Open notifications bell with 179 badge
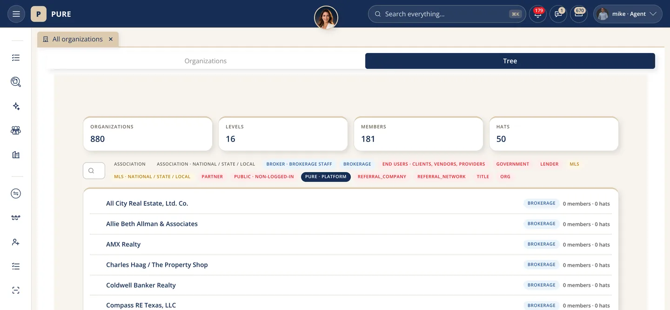The height and width of the screenshot is (310, 670). [537, 14]
